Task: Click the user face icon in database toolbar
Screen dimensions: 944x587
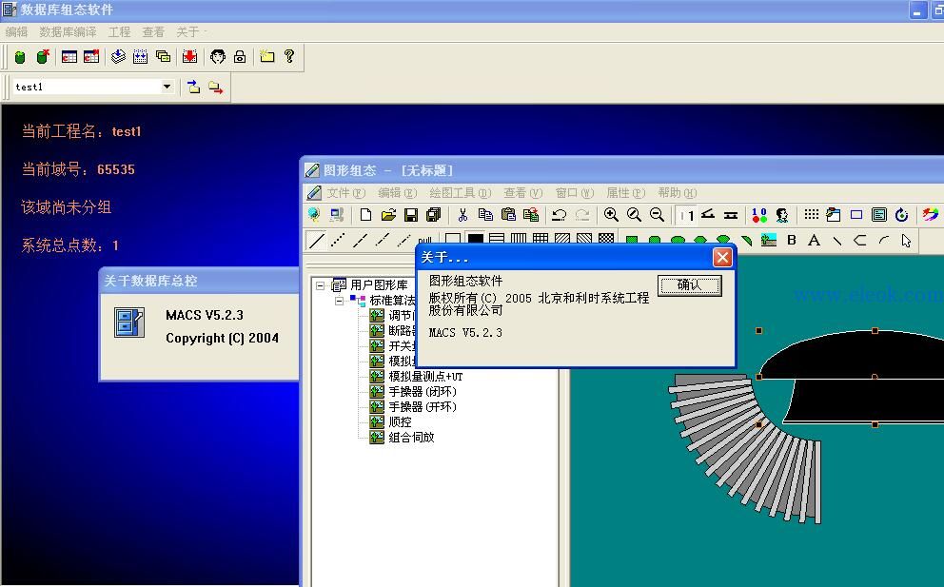Action: point(217,56)
